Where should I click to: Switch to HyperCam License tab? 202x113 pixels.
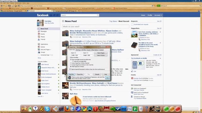click(101, 50)
